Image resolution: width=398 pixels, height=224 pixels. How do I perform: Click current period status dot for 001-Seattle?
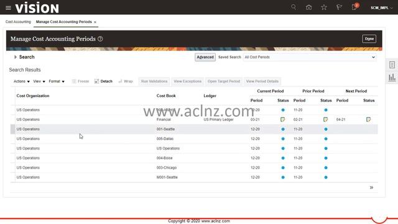pyautogui.click(x=283, y=129)
